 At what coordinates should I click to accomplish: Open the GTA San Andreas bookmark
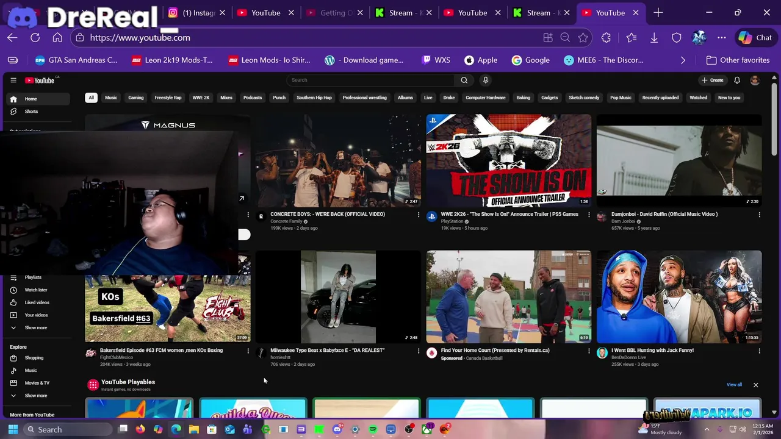(77, 60)
